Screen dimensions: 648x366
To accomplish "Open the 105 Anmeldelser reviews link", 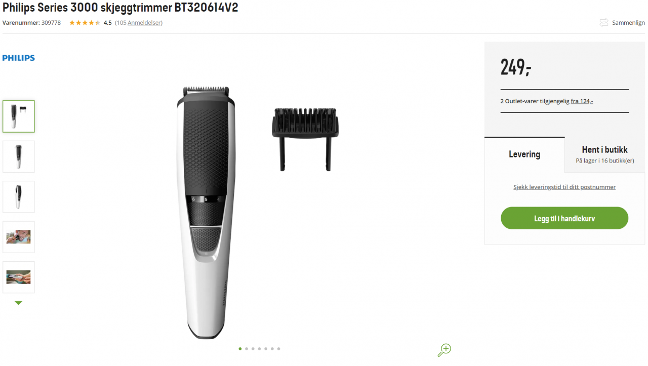I will tap(139, 23).
